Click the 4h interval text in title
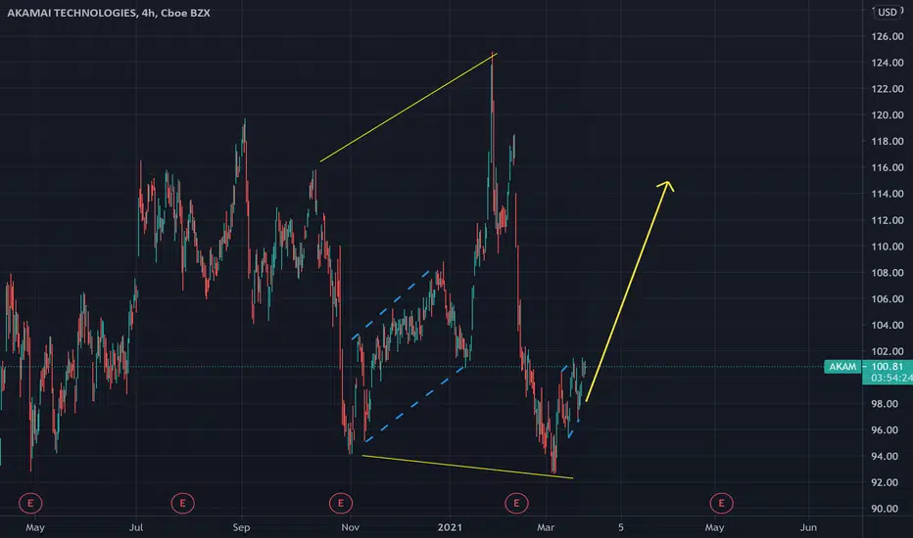Screen dimensions: 913x538 tap(148, 13)
